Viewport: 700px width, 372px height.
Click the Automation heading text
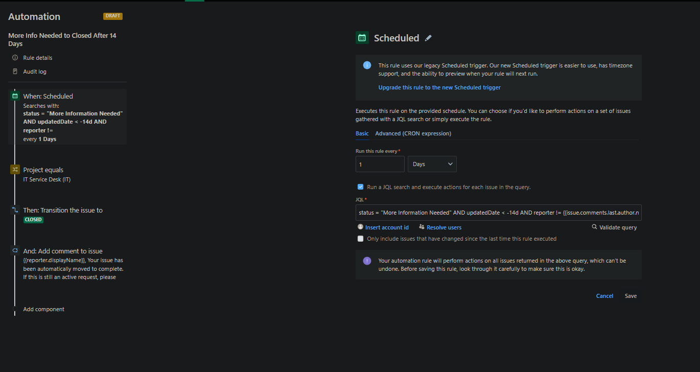pyautogui.click(x=34, y=16)
